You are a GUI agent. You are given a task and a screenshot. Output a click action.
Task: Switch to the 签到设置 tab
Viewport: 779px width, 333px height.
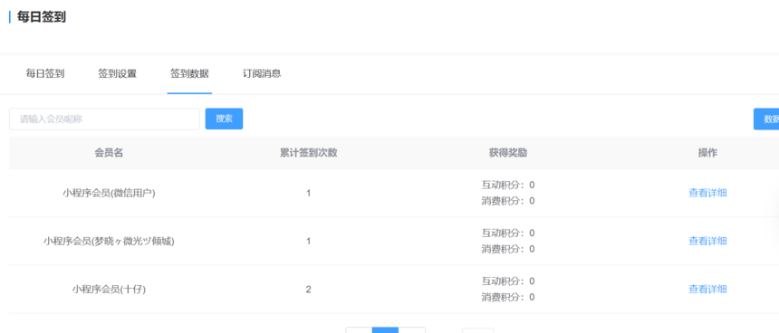tap(117, 74)
